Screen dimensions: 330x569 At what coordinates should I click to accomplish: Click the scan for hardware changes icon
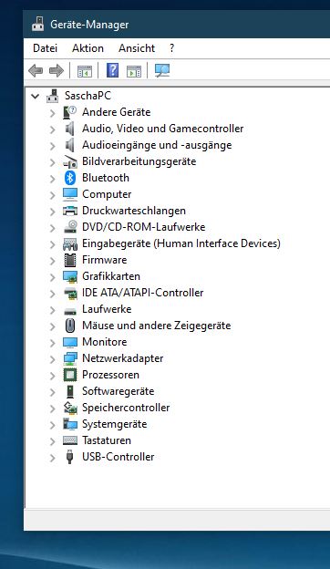coord(162,70)
